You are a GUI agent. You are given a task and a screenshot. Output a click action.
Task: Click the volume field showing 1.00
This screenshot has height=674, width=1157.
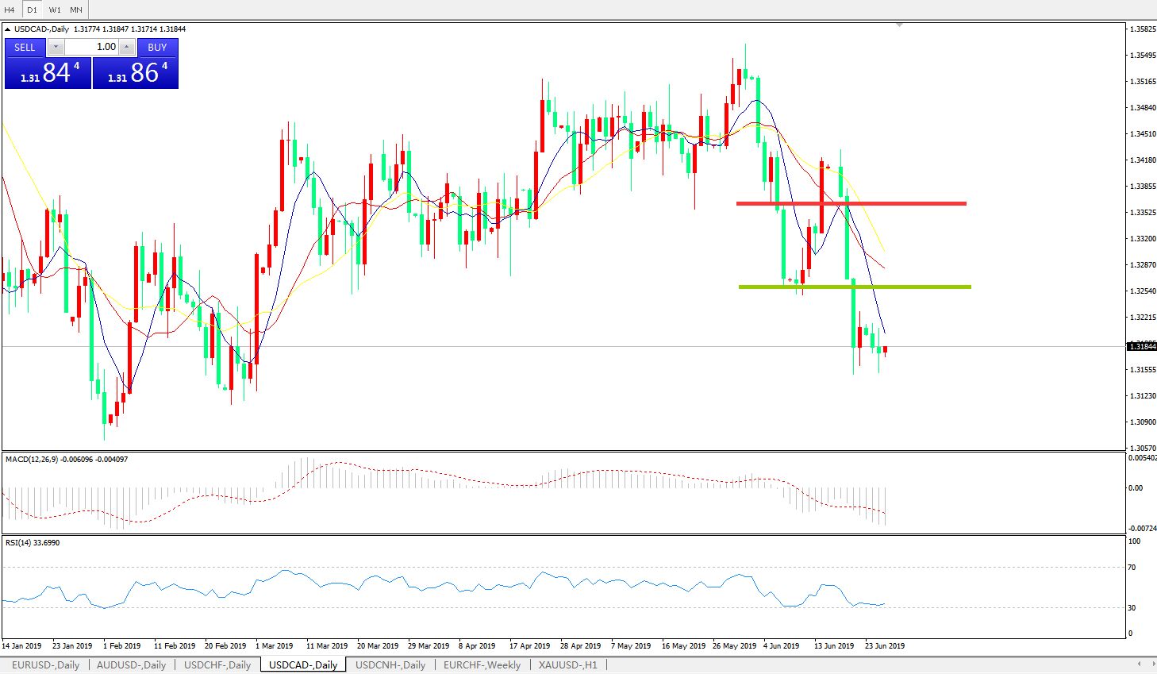(x=91, y=47)
